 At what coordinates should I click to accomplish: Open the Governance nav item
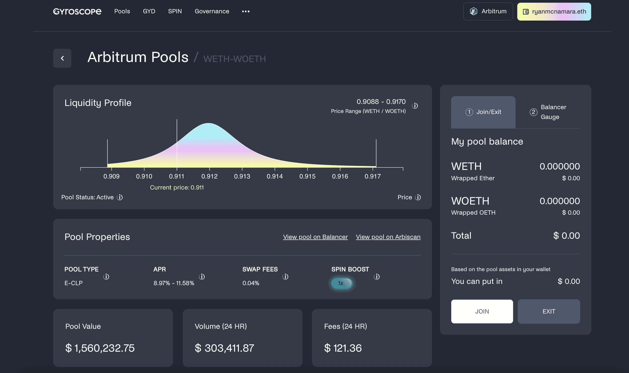coord(212,11)
